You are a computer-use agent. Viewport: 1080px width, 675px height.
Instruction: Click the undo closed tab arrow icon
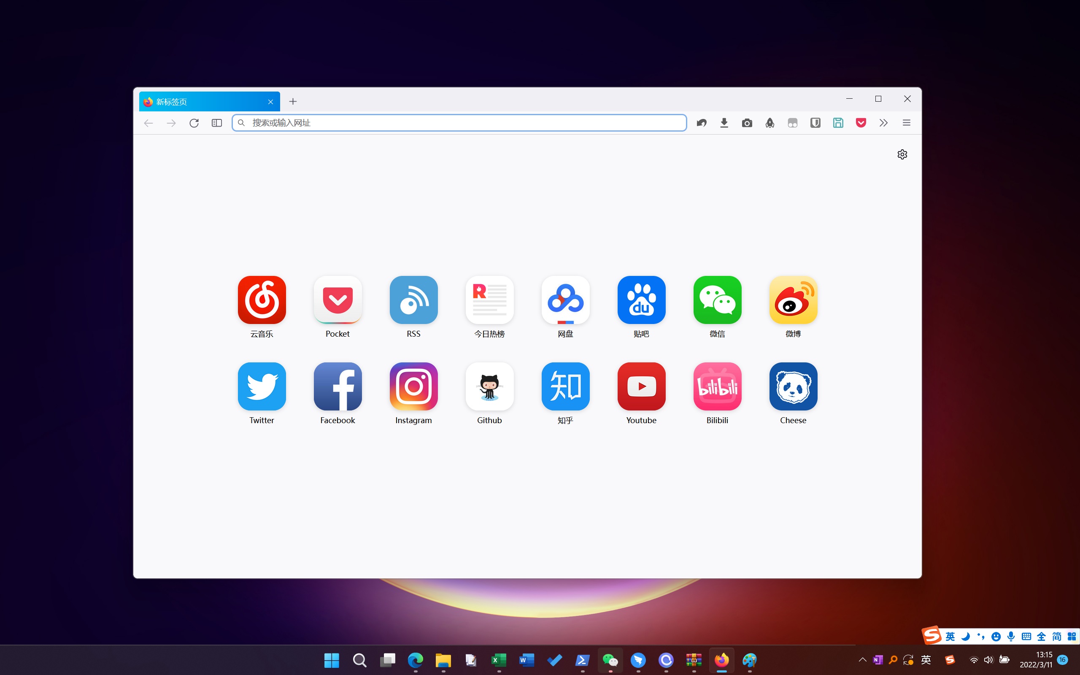(702, 123)
